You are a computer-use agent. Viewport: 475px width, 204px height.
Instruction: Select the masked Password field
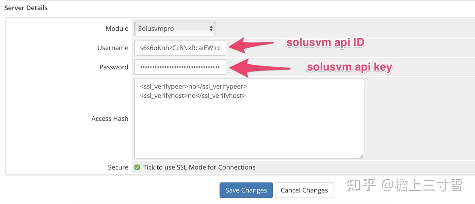[x=180, y=67]
